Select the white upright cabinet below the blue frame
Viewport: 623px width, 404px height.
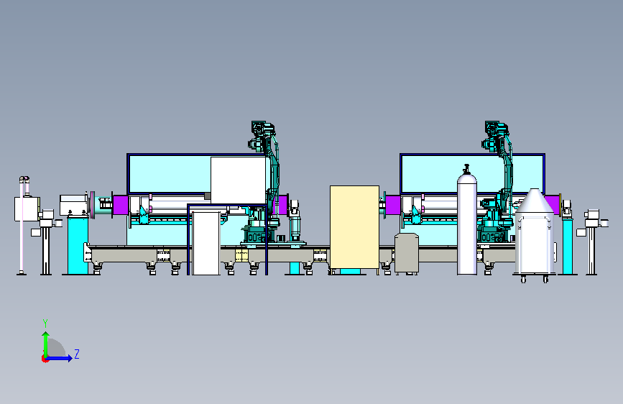click(x=206, y=243)
